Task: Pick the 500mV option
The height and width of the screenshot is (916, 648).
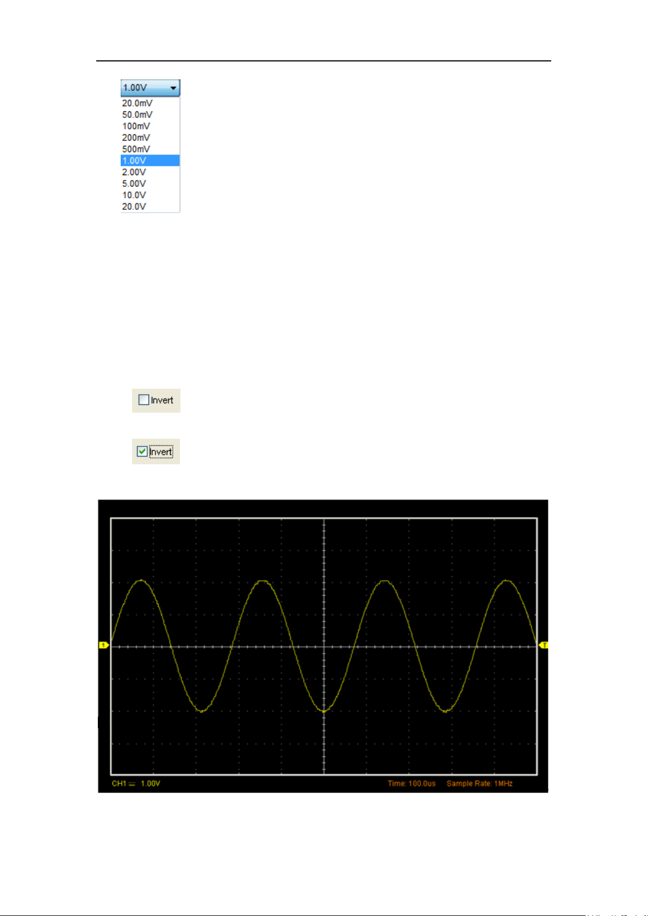Action: [150, 149]
